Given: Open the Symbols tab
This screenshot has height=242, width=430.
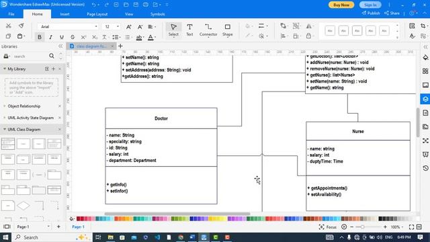Looking at the screenshot, I should point(157,14).
